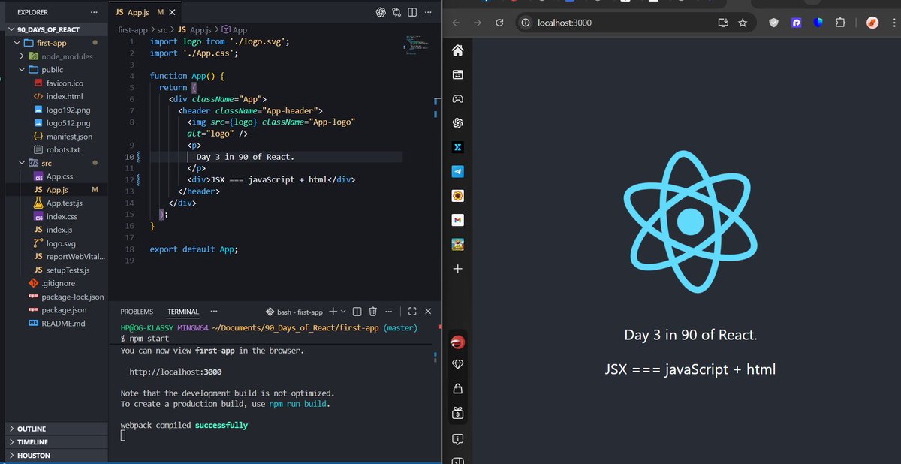This screenshot has width=901, height=464.
Task: Open the terminal panel more actions ellipsis
Action: (388, 312)
